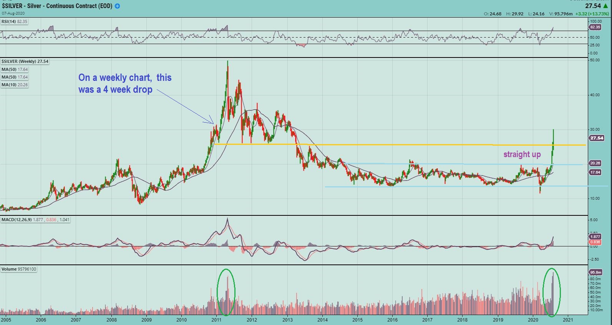Click the 2008 label on the time axis
612x325 pixels.
coord(111,320)
